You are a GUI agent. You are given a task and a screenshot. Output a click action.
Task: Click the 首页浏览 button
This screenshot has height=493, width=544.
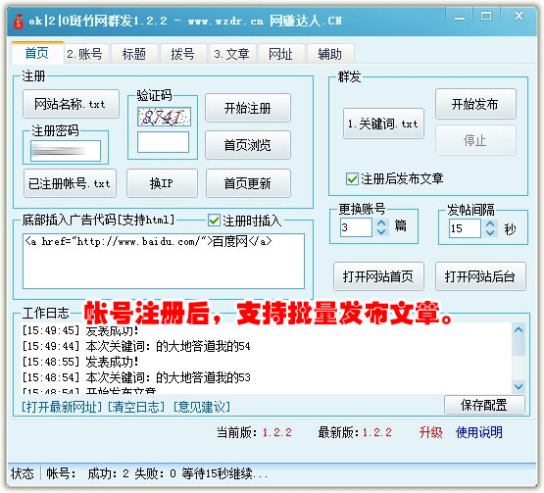247,145
